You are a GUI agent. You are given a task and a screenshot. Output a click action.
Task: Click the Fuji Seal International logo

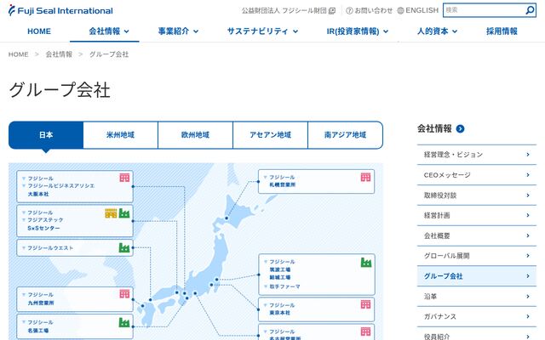(x=60, y=10)
